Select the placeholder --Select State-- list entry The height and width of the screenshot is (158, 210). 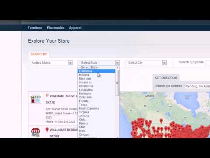click(x=97, y=68)
